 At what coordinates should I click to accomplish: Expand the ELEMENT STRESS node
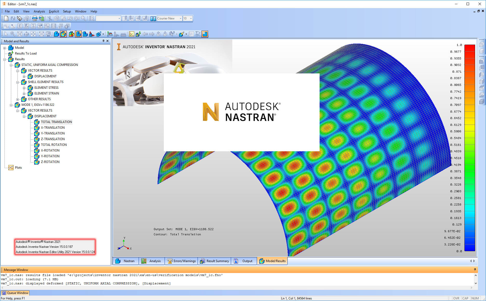pos(24,88)
